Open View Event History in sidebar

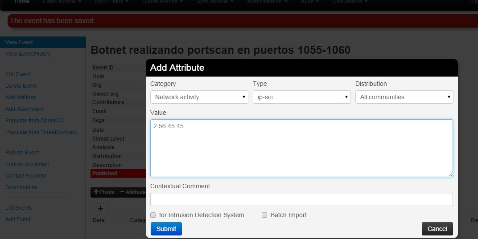(28, 54)
